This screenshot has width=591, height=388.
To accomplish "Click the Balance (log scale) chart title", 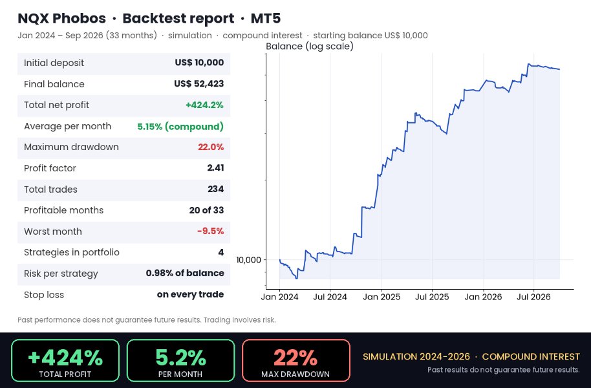I will tap(310, 47).
